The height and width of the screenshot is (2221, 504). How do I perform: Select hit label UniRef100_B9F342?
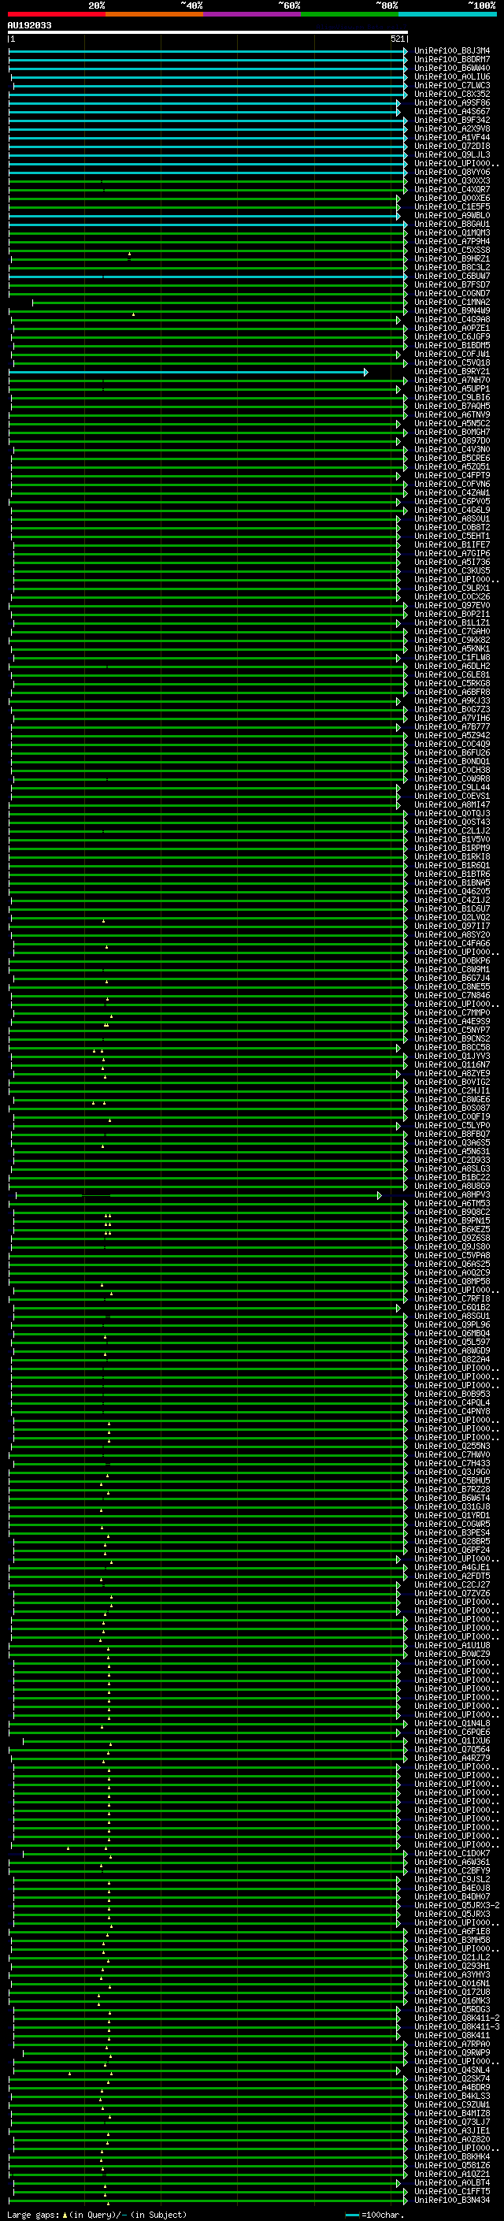pos(452,120)
